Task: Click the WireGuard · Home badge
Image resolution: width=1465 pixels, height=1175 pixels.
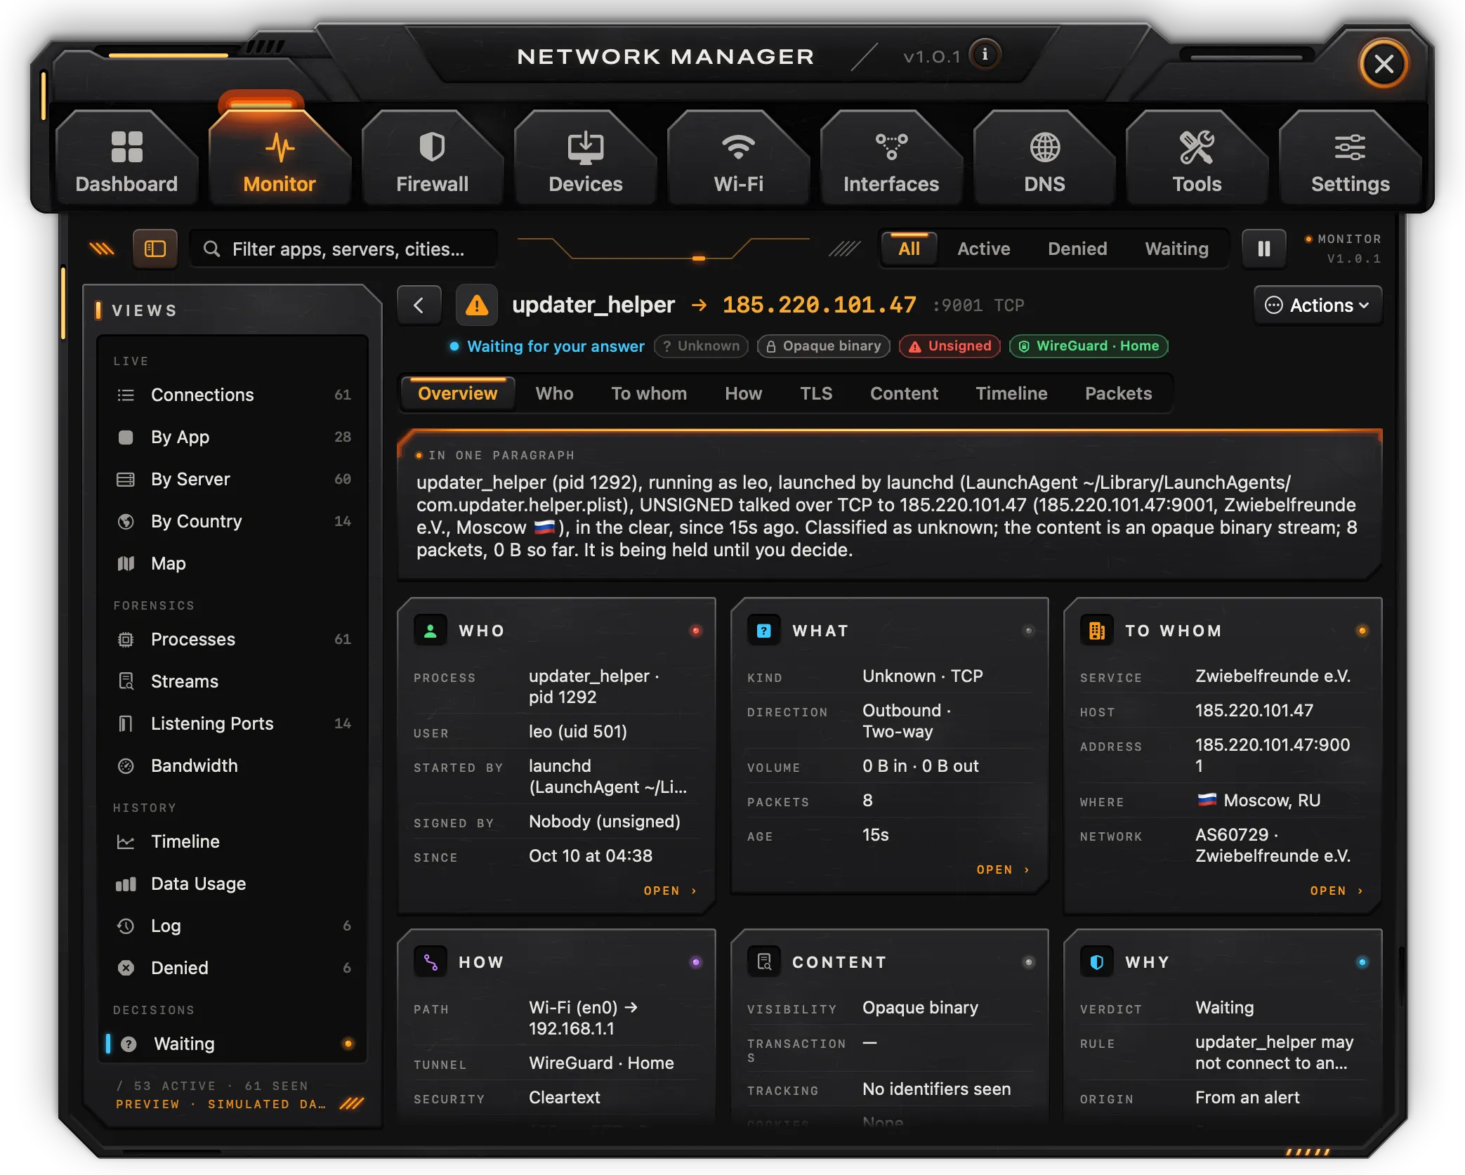Action: pos(1089,346)
